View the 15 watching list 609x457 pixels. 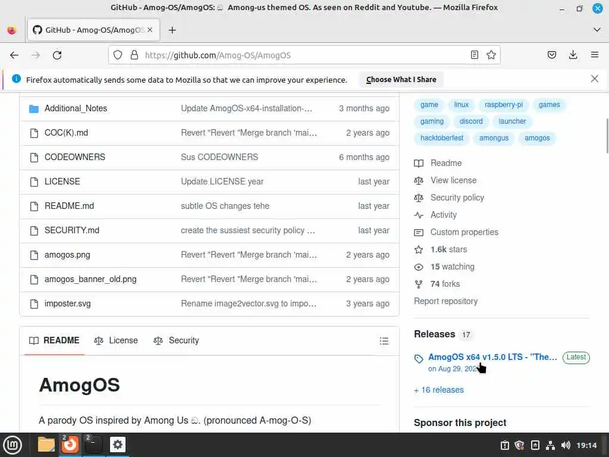(x=444, y=267)
